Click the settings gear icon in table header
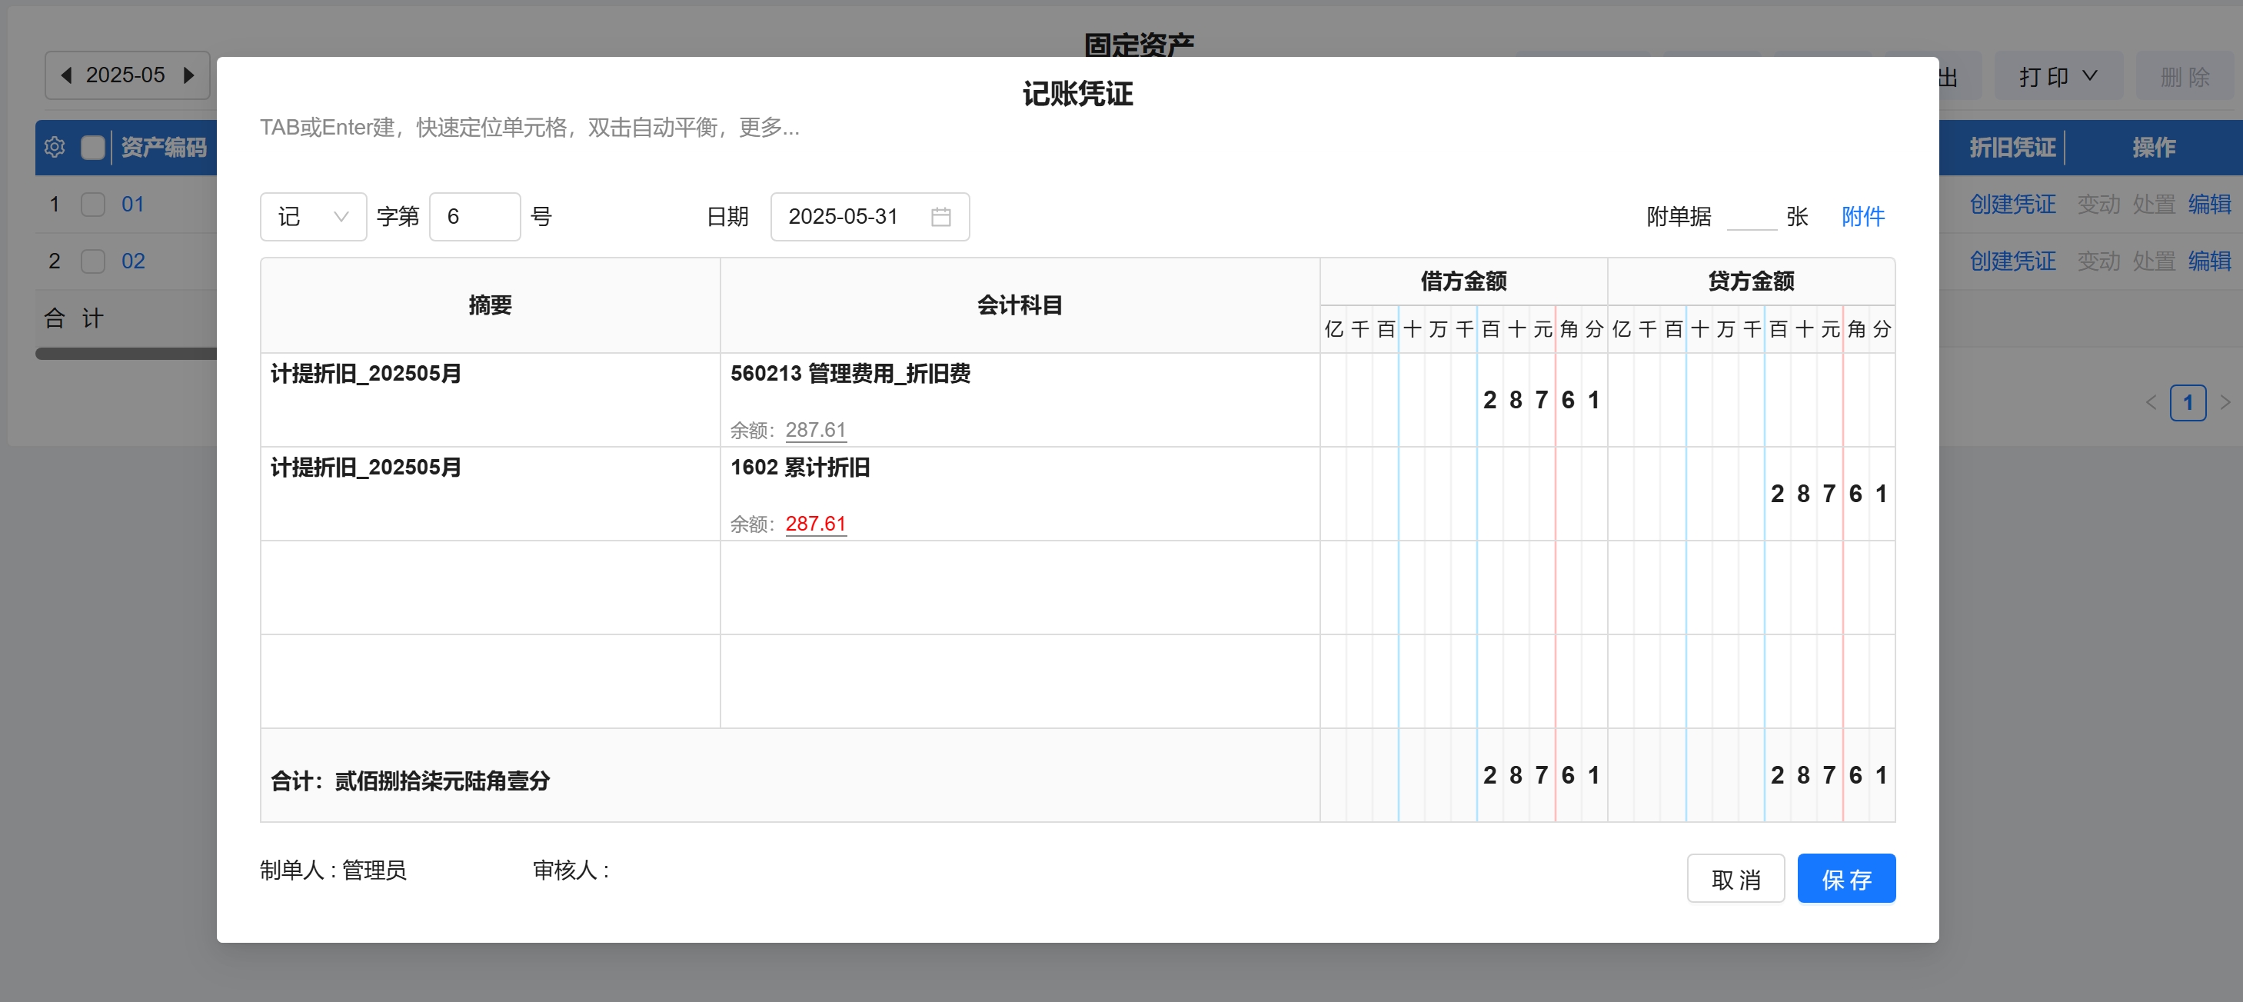2243x1002 pixels. tap(54, 147)
